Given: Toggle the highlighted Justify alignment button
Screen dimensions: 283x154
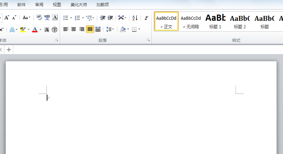Looking at the screenshot, I should (90, 29).
